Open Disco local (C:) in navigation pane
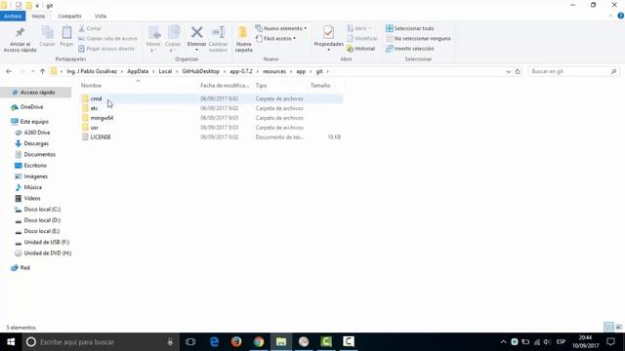 [38, 210]
